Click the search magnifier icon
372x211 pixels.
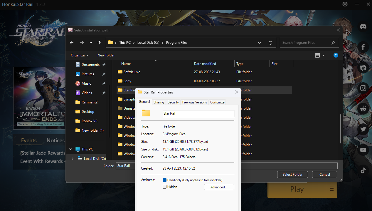click(333, 43)
